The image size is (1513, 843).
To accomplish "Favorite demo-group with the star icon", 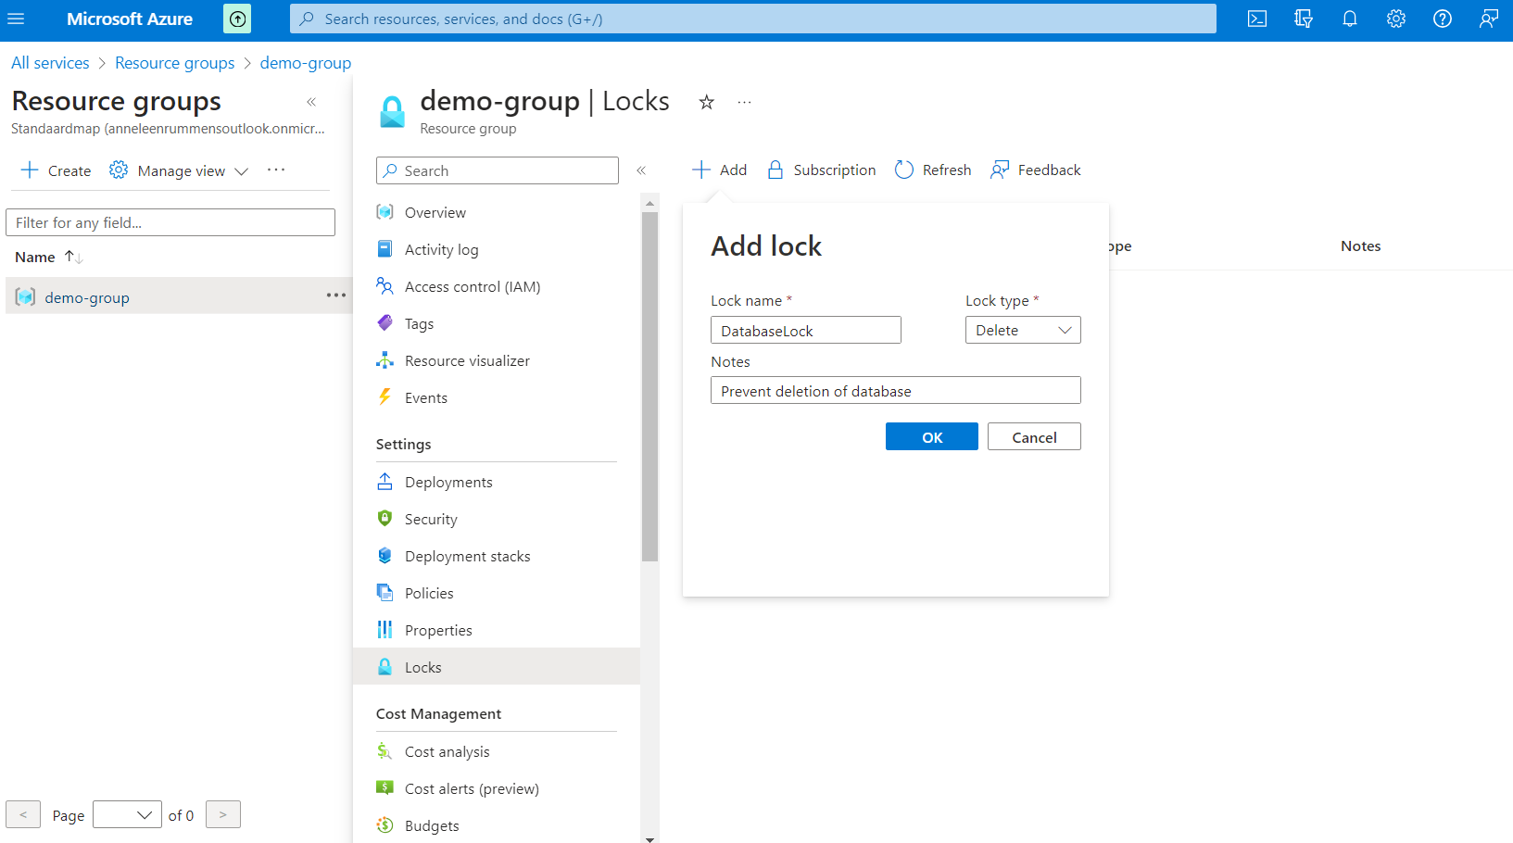I will pos(707,102).
